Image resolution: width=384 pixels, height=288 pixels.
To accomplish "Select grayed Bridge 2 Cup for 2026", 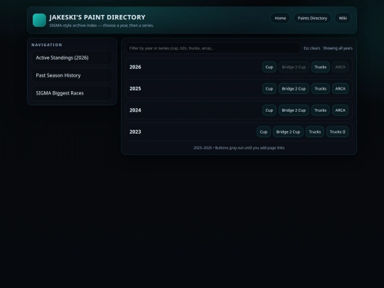I will pyautogui.click(x=294, y=67).
